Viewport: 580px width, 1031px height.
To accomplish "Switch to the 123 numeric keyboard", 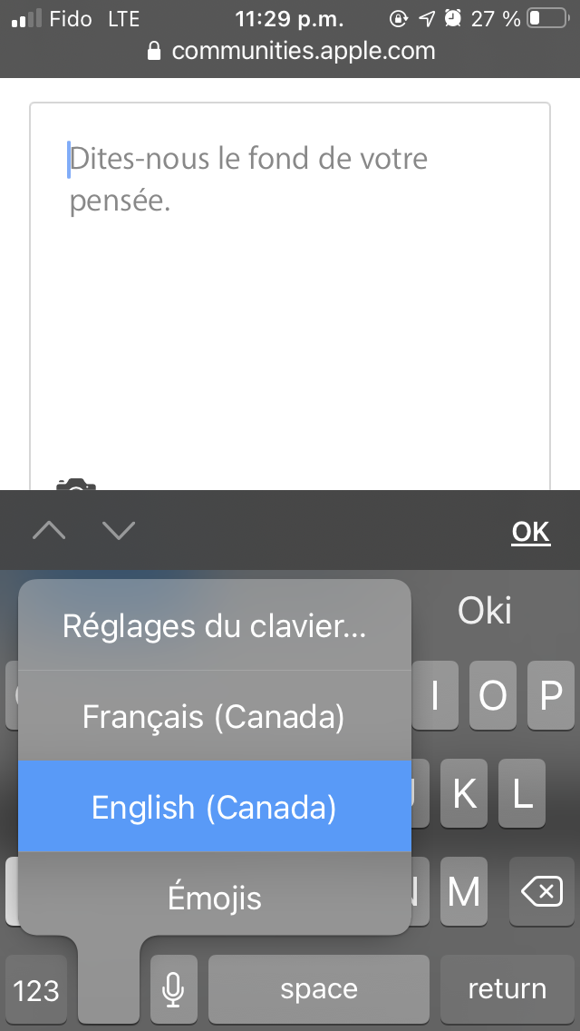I will point(37,989).
